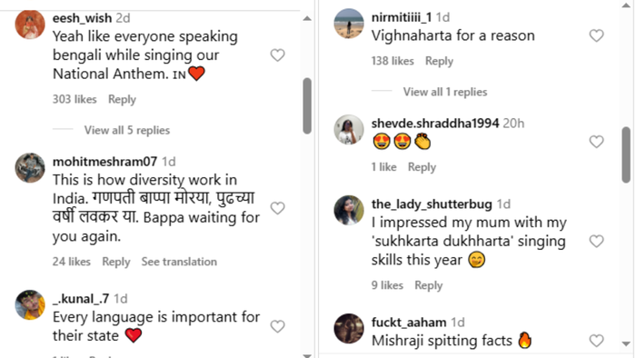Reply to the_lady_shutterbug's comment
The height and width of the screenshot is (358, 636).
[428, 285]
